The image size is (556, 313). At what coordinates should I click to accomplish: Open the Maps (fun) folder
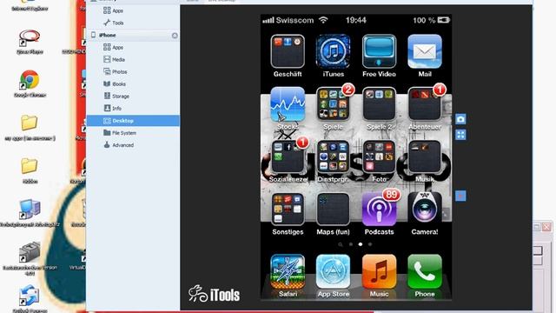click(x=333, y=210)
